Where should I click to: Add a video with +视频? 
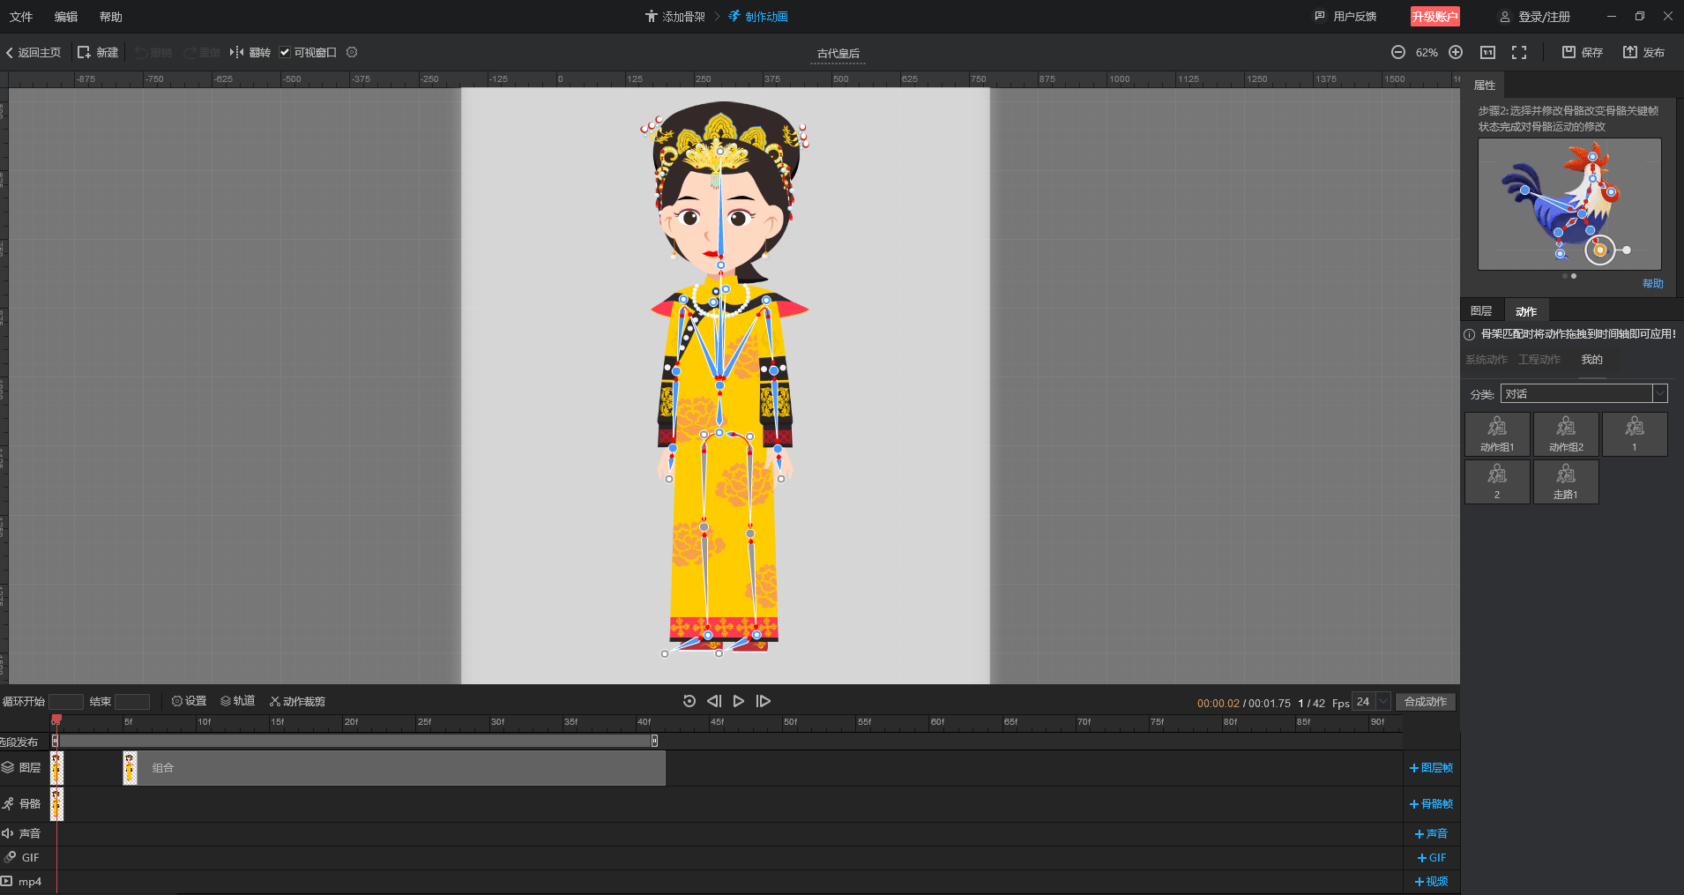pyautogui.click(x=1431, y=882)
